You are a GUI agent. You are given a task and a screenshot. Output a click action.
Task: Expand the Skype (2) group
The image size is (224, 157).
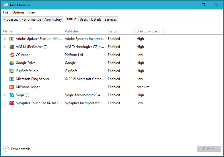(x=5, y=95)
